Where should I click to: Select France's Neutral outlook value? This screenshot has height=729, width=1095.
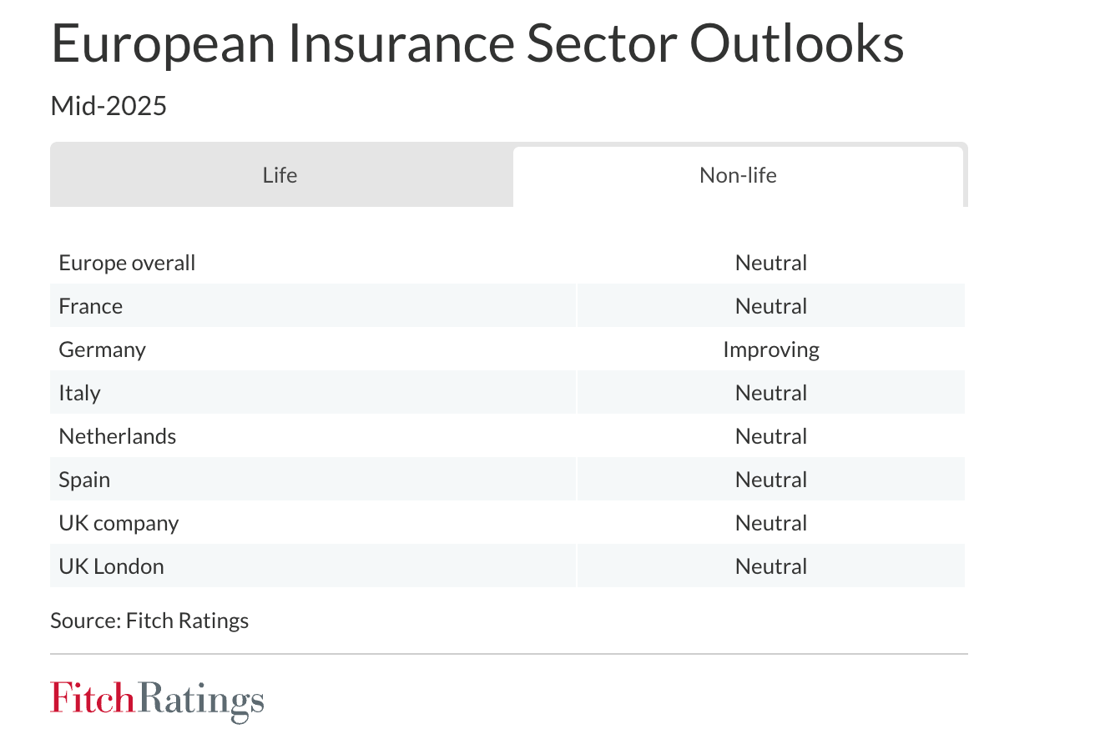pos(770,306)
